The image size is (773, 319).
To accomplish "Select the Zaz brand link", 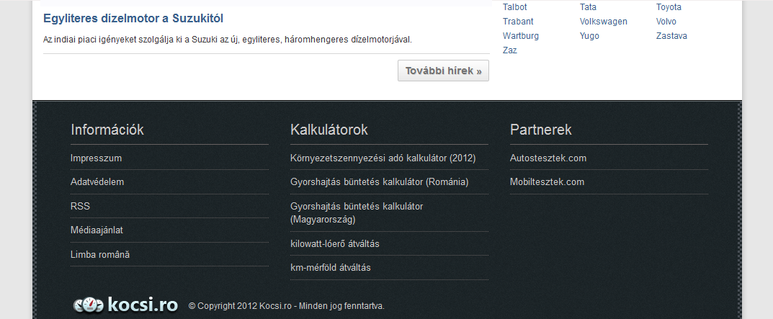I will 510,50.
